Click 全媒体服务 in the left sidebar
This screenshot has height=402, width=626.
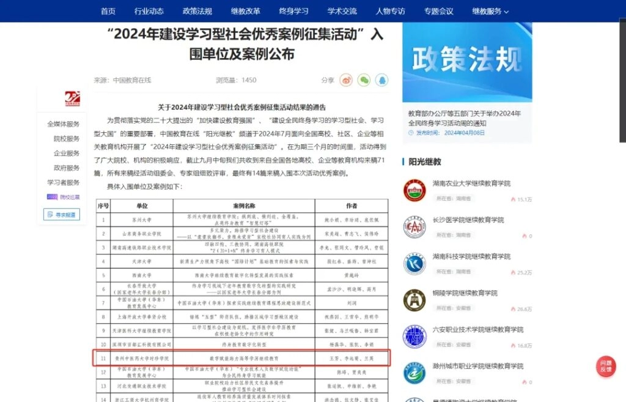point(63,124)
